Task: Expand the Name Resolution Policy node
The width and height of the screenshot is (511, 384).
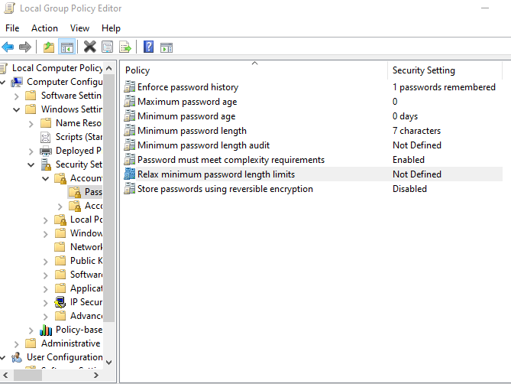Action: [31, 124]
